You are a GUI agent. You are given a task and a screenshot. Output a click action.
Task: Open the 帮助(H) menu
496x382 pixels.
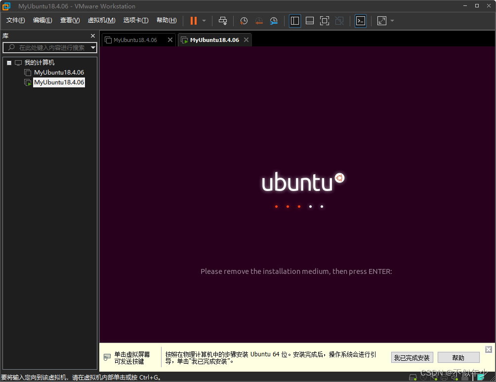(166, 20)
